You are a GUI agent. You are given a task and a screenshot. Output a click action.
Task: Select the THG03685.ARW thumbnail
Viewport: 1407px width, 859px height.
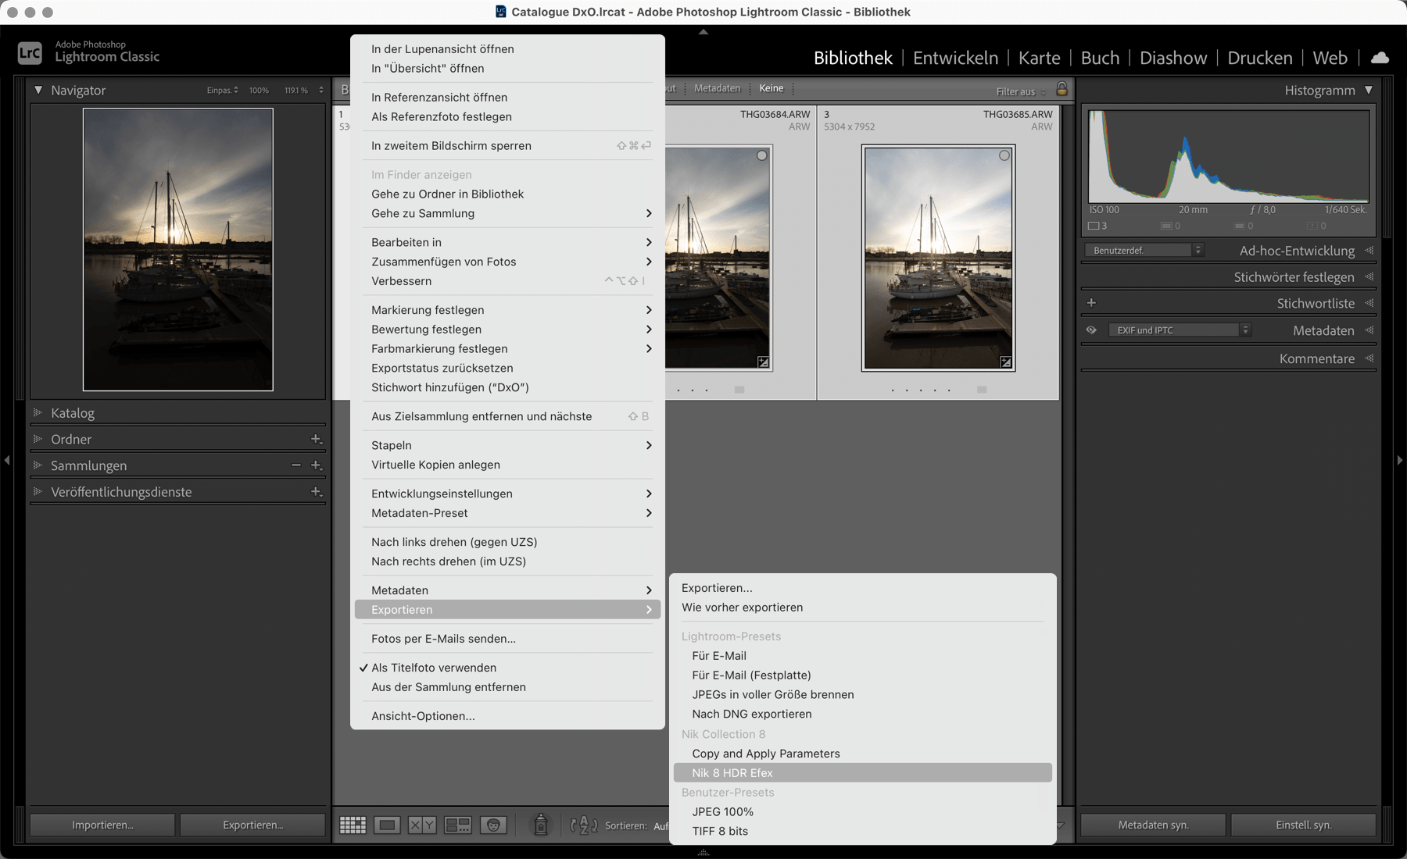(938, 258)
